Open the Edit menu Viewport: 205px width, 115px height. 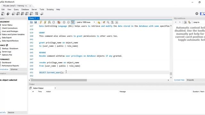coord(3,10)
